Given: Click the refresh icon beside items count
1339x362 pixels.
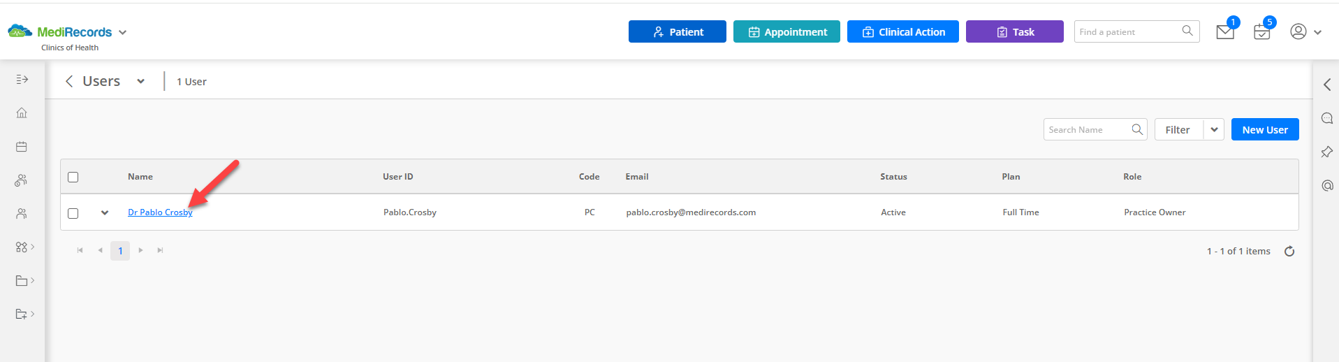Looking at the screenshot, I should (x=1289, y=251).
